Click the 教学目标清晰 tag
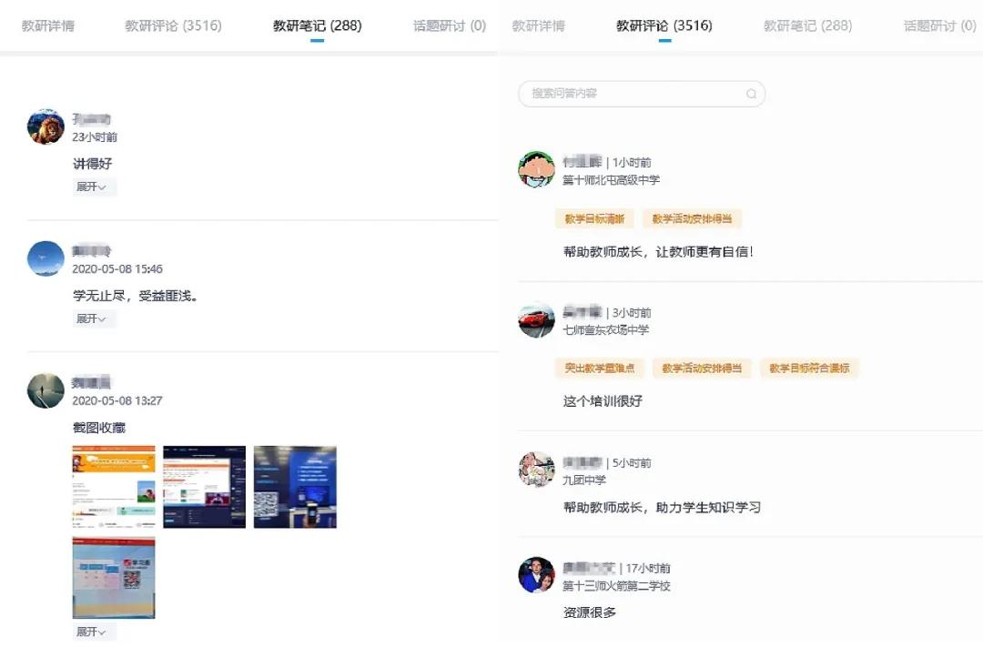The width and height of the screenshot is (983, 647). click(594, 218)
